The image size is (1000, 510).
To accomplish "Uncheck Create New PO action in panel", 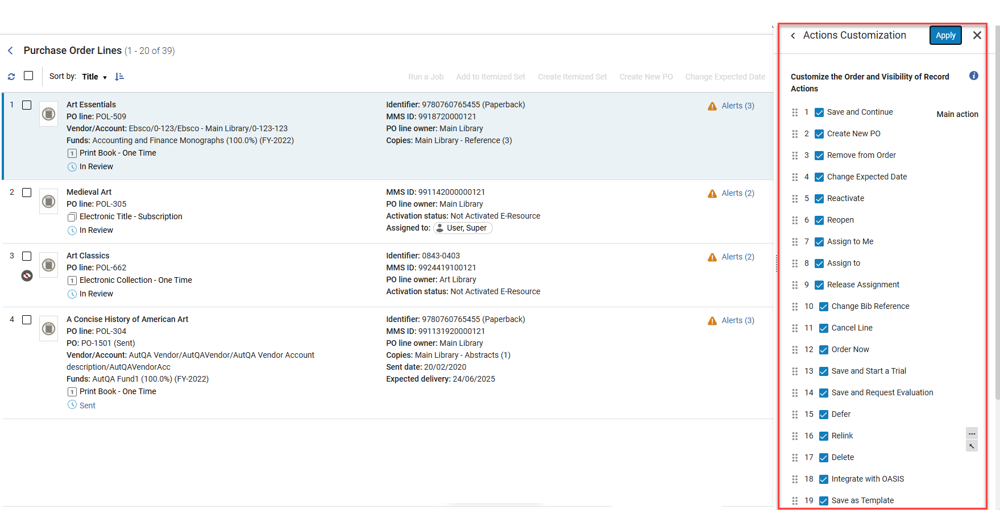I will [819, 134].
